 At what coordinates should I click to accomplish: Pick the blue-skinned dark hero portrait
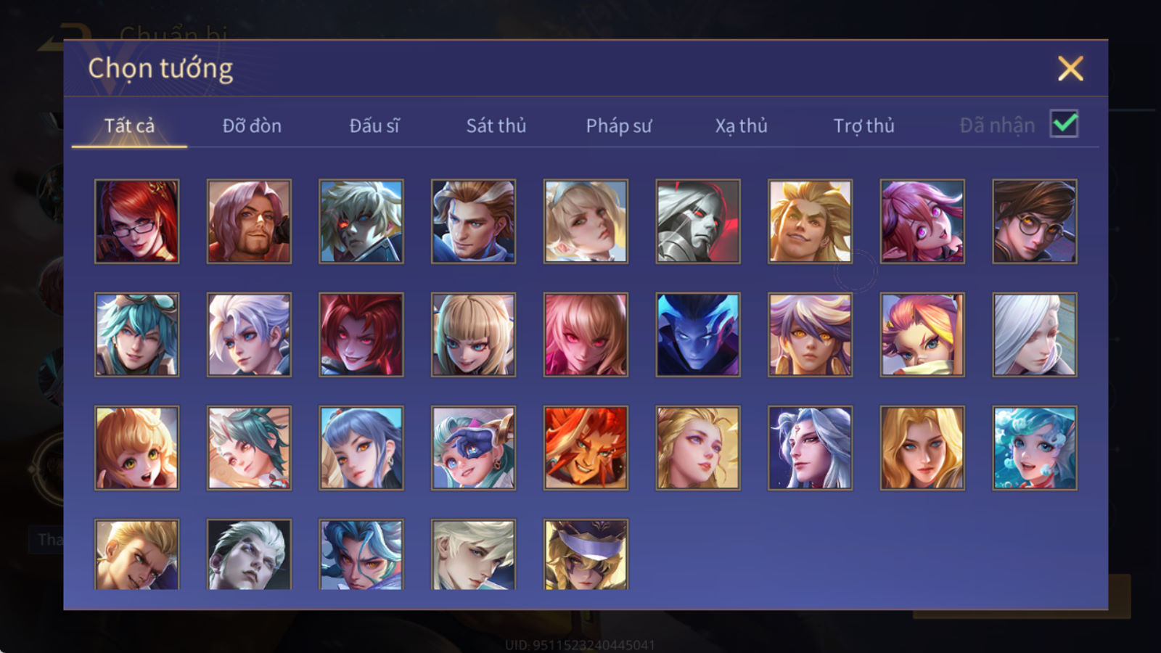pos(698,334)
